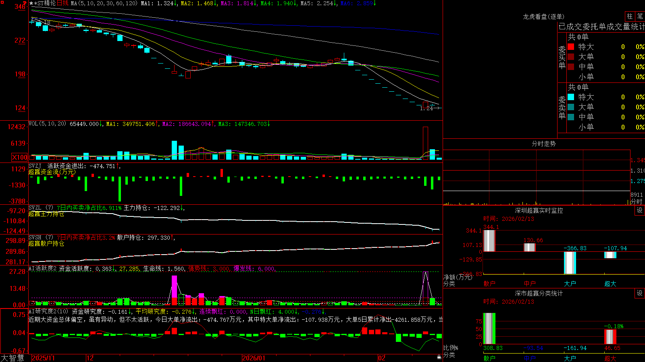Click the 超赢散户持仓 label
645x362 pixels.
pyautogui.click(x=46, y=243)
